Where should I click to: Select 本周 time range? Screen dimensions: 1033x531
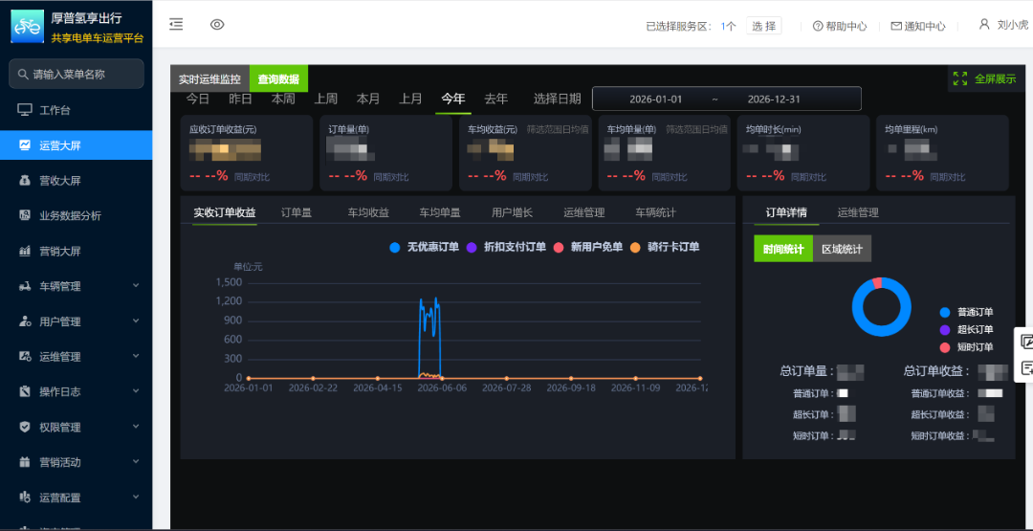click(282, 99)
